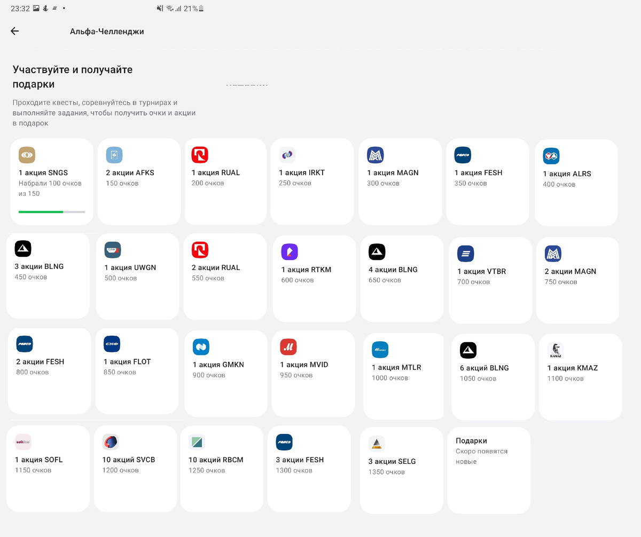Screen dimensions: 641x537
Task: Tap the ALRS share logo icon
Action: [x=551, y=156]
